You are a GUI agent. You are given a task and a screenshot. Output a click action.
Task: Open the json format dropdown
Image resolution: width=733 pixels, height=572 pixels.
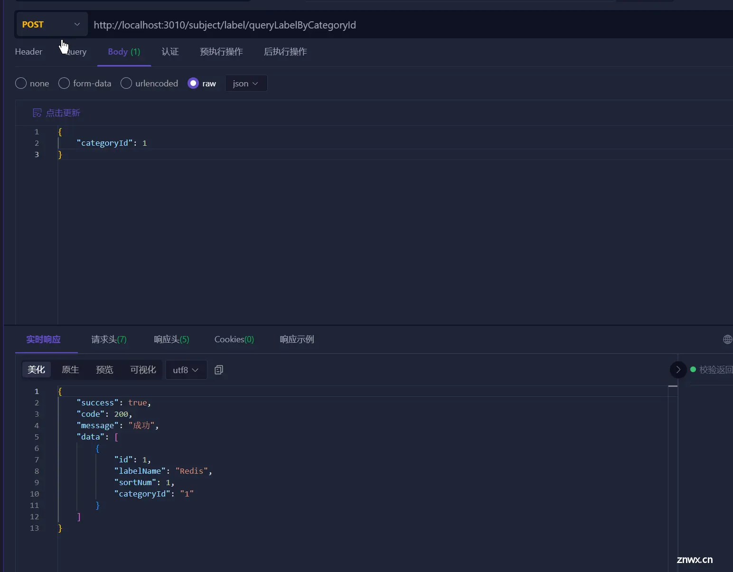[246, 83]
